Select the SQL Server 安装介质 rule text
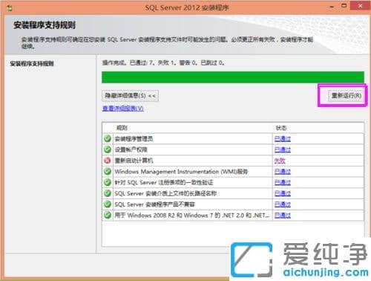Image resolution: width=371 pixels, height=281 pixels. [165, 193]
